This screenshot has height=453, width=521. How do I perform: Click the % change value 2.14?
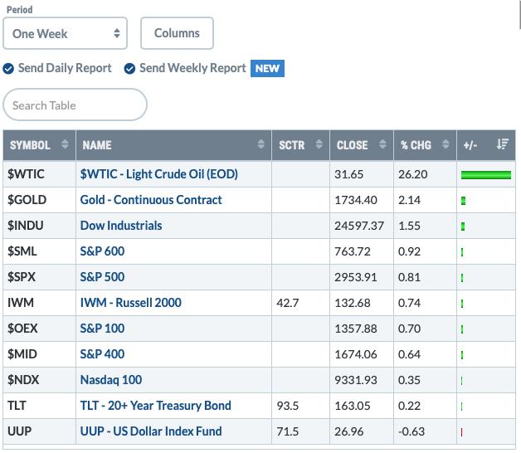pyautogui.click(x=409, y=200)
